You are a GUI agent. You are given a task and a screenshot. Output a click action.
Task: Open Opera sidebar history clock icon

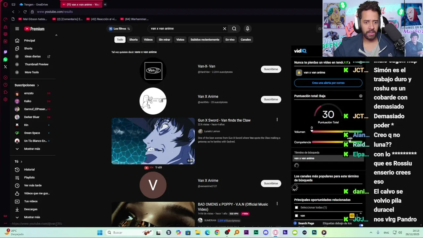pyautogui.click(x=5, y=85)
